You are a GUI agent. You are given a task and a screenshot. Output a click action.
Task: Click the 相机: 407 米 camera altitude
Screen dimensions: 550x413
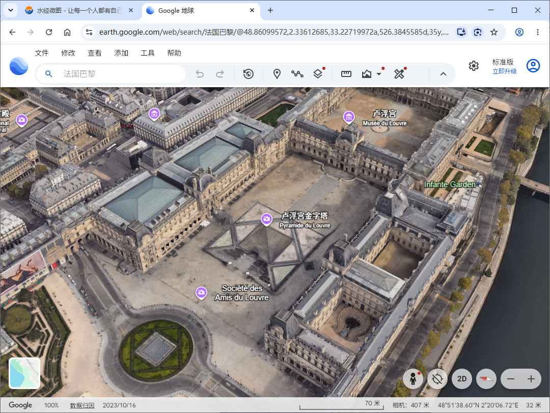pos(411,405)
